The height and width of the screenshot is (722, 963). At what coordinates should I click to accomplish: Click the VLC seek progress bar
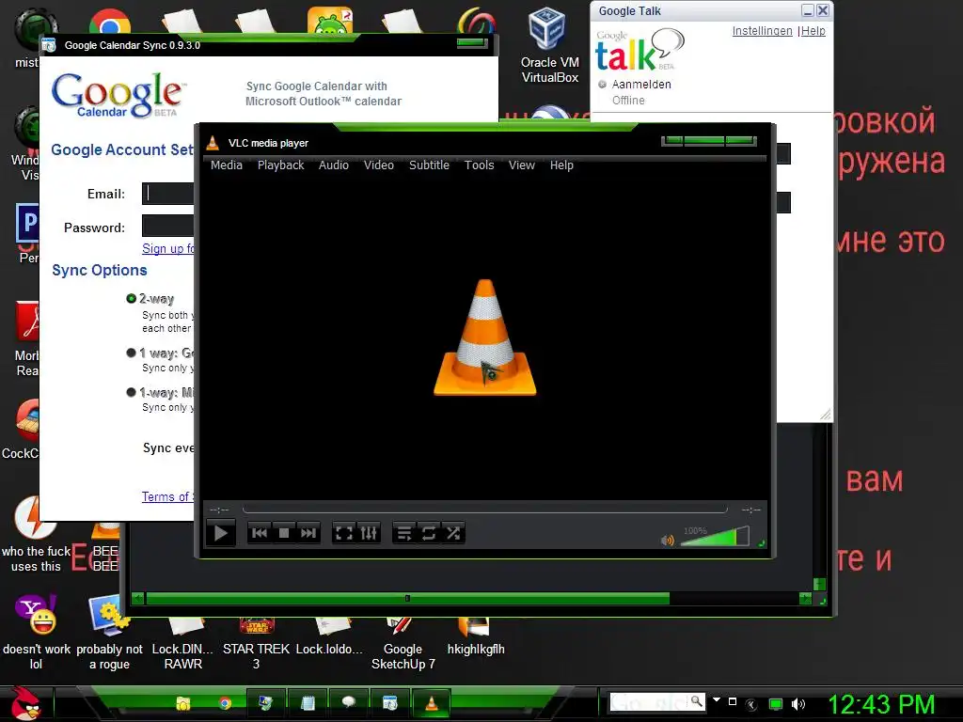(484, 509)
